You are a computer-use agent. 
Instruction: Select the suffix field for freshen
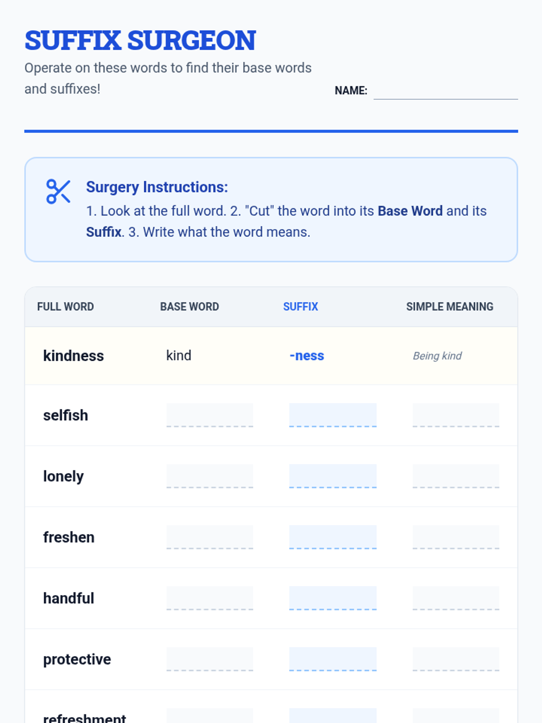pos(333,537)
